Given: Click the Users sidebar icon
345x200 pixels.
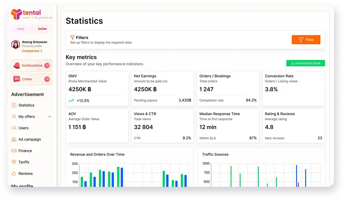Looking at the screenshot, I should [x=14, y=128].
